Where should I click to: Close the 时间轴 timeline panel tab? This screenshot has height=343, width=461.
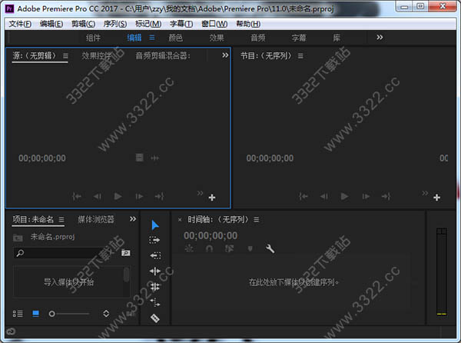click(x=180, y=220)
